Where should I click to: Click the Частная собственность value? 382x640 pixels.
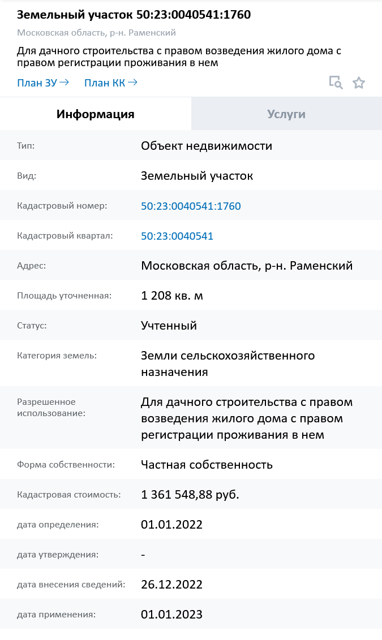(x=207, y=465)
